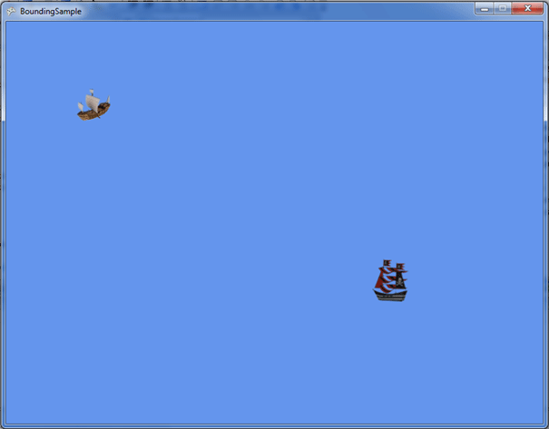Viewport: 549px width, 429px height.
Task: Close the BoundingSample window
Action: pos(527,9)
